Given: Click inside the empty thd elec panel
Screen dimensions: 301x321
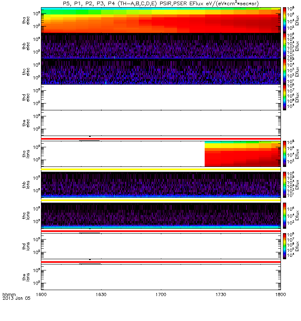Looking at the screenshot, I should tap(161, 97).
